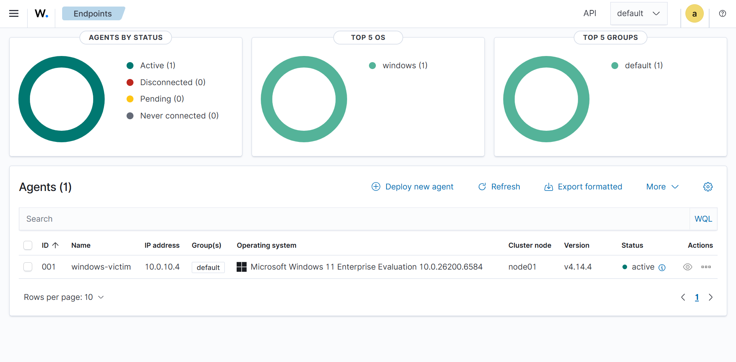Open the help icon in header

[722, 14]
